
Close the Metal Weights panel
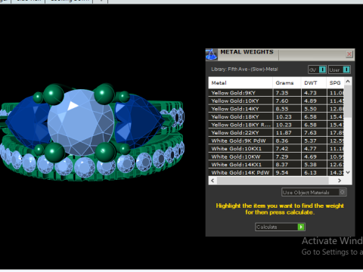tap(349, 54)
